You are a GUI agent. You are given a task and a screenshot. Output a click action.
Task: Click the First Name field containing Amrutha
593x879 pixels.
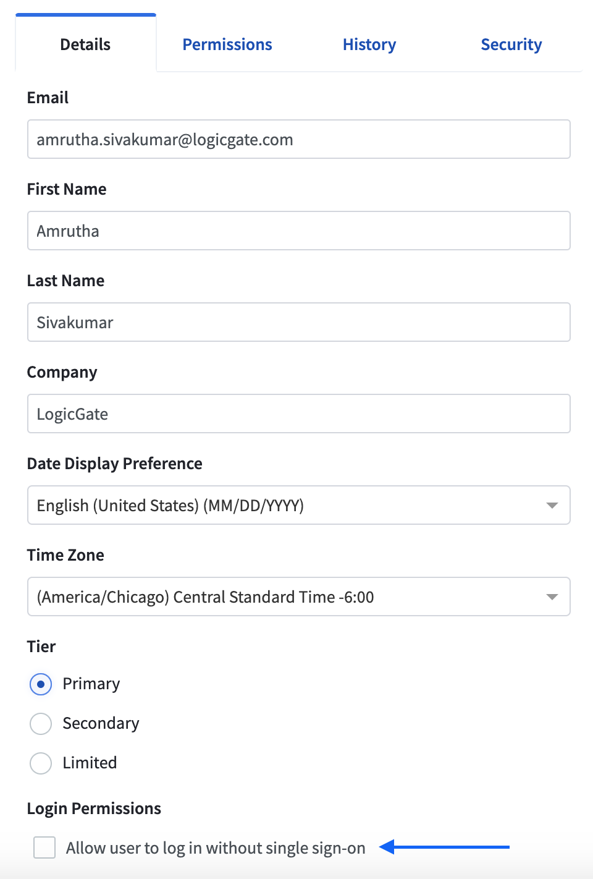pos(299,231)
